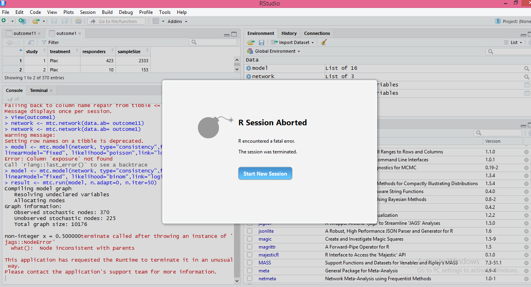Expand the recent files dropdown arrow
Viewport: 531px width, 287px height.
tap(44, 21)
